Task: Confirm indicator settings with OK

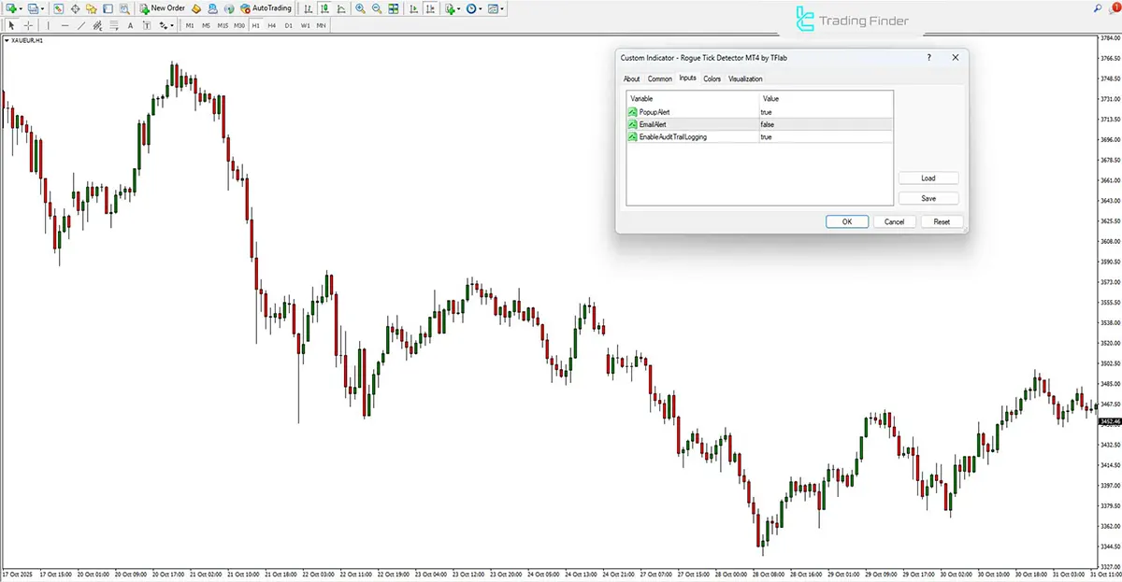Action: point(846,221)
